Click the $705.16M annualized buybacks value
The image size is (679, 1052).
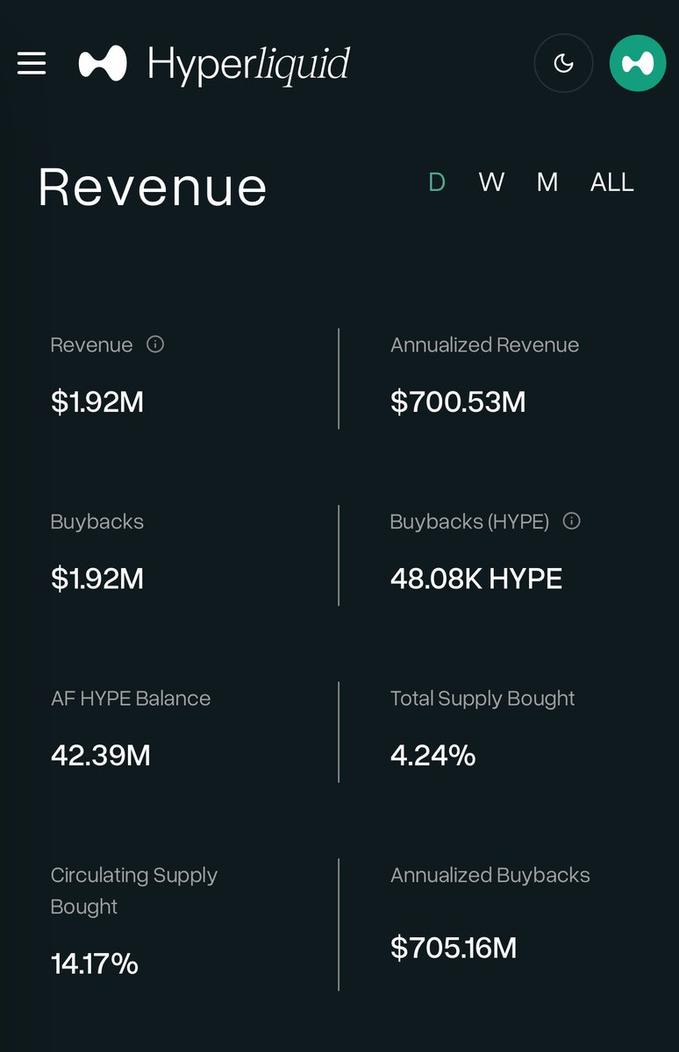[x=454, y=948]
